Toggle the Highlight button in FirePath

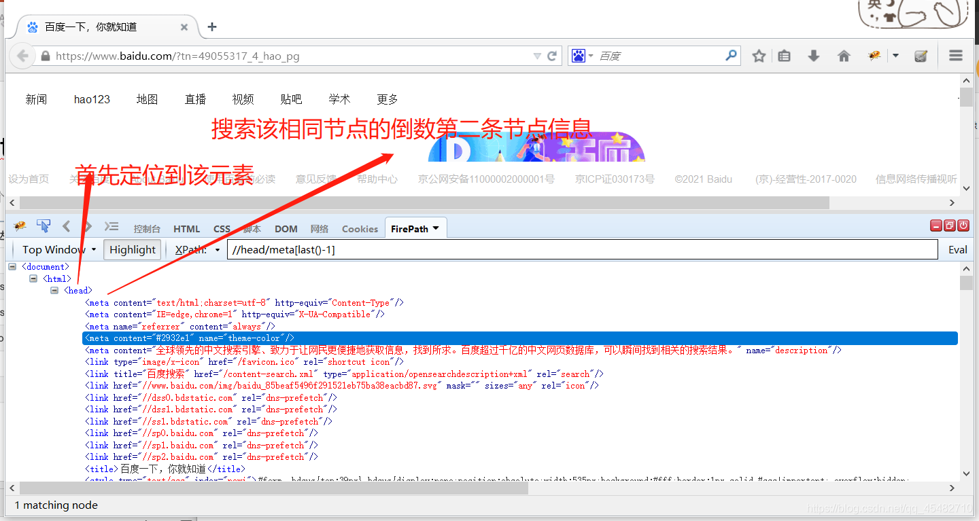pyautogui.click(x=133, y=250)
